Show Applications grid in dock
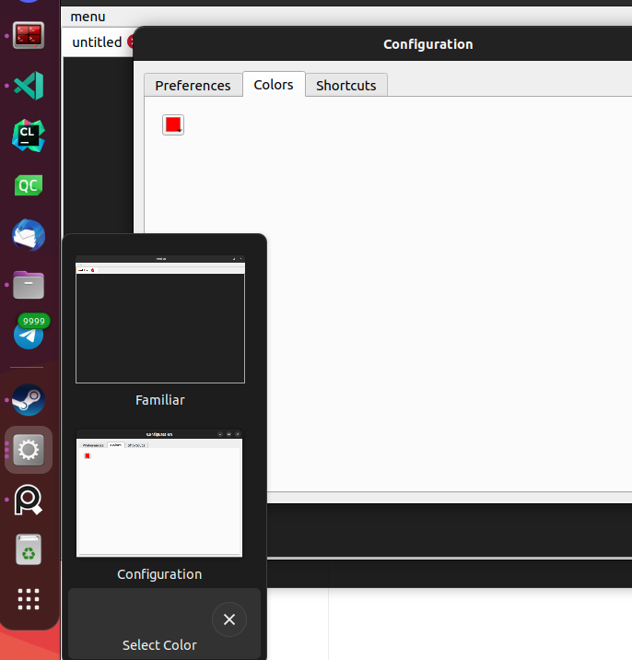The width and height of the screenshot is (632, 660). (29, 599)
